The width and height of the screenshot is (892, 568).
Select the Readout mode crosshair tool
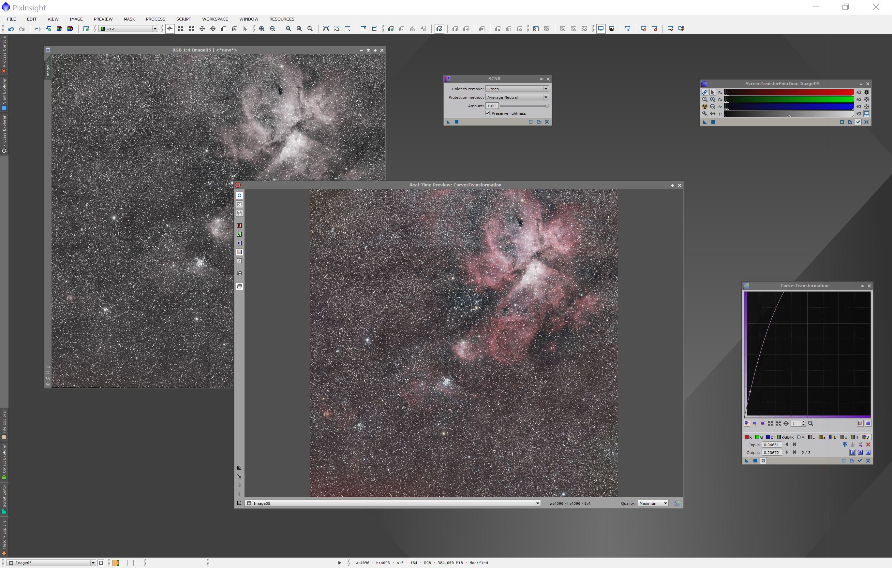(170, 29)
